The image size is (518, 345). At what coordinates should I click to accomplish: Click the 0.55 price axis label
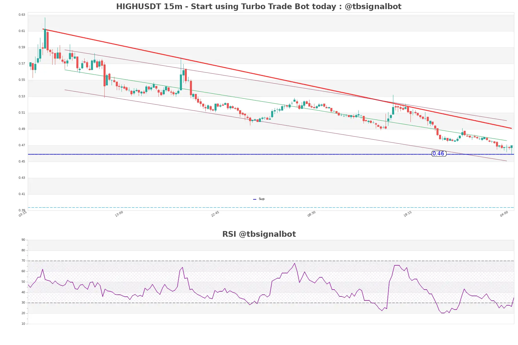point(22,80)
